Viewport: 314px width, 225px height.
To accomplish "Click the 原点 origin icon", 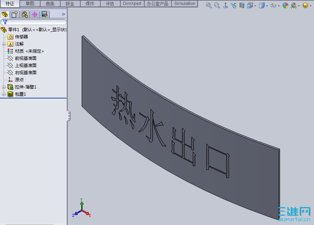I will (10, 80).
